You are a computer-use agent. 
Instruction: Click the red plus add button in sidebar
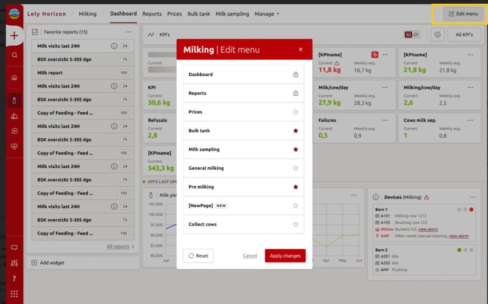click(14, 35)
